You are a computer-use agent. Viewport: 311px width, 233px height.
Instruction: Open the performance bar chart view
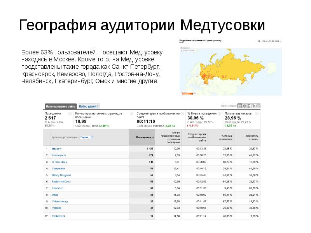[x=249, y=106]
